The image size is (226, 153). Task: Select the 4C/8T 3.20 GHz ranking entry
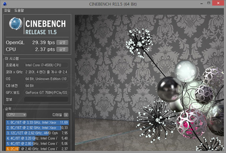(x=37, y=138)
